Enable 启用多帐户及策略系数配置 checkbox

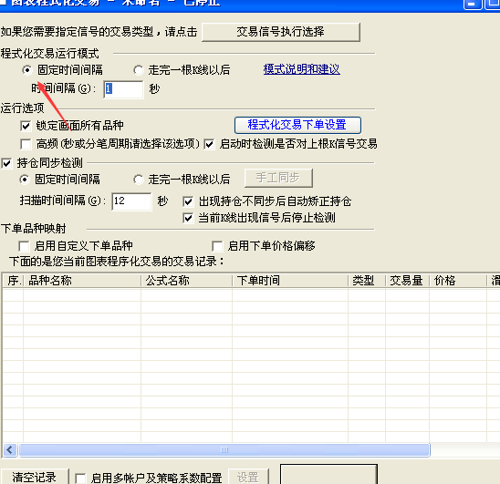coord(80,479)
